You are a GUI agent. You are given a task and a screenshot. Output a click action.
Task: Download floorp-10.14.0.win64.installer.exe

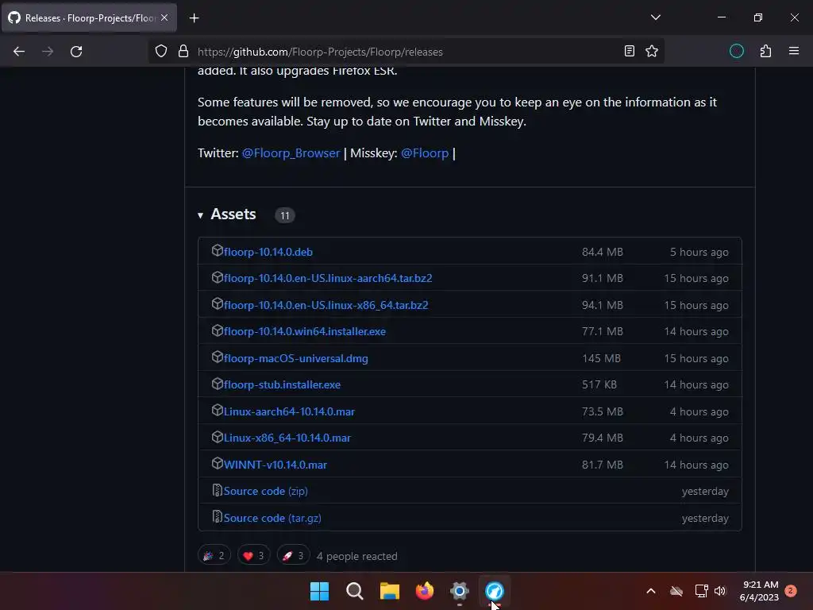(x=305, y=331)
